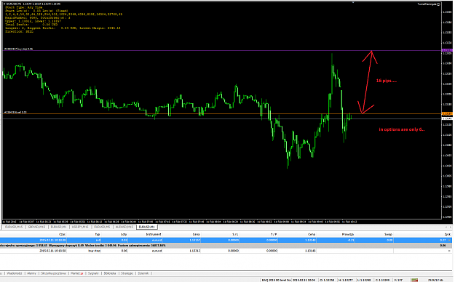Select the highlighted sell order row

pyautogui.click(x=226, y=241)
